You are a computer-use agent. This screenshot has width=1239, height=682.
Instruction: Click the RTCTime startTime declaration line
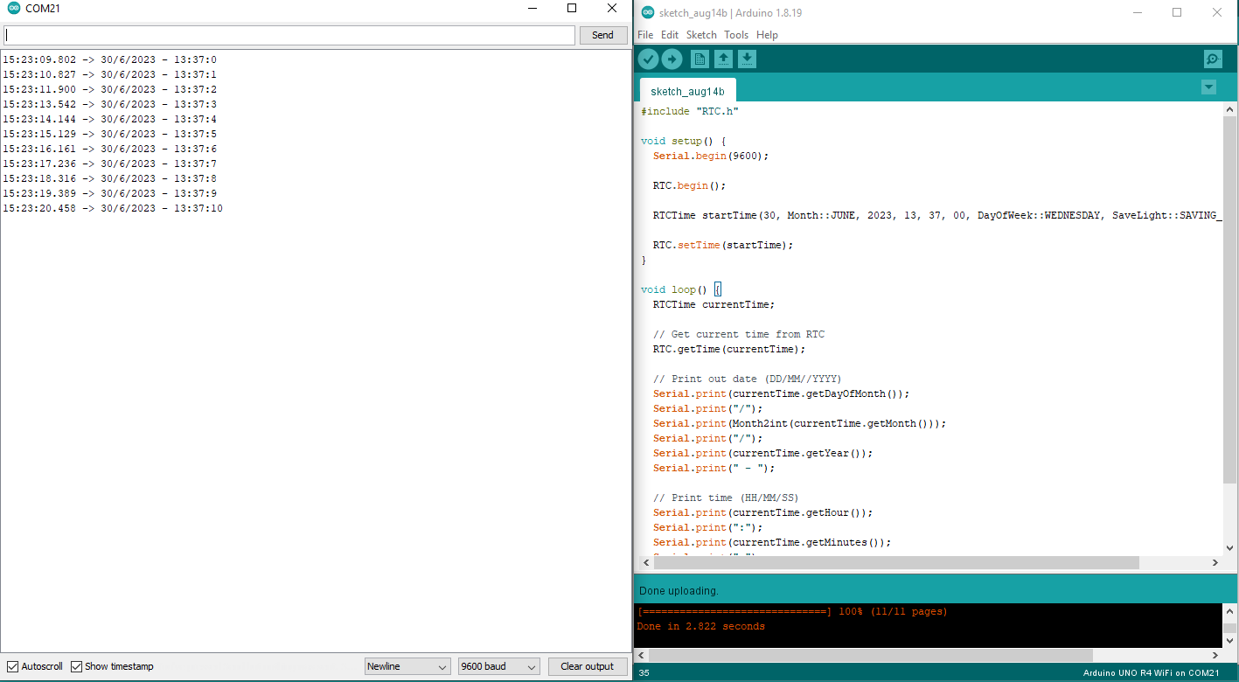(x=936, y=215)
